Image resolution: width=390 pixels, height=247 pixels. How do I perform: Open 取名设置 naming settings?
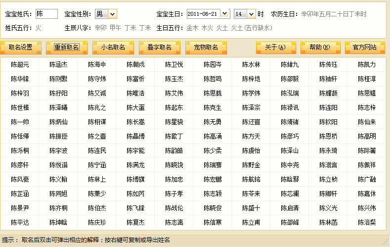point(21,48)
